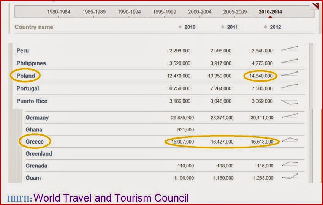Click Greece's 2011 value 16,427,000

222,142
